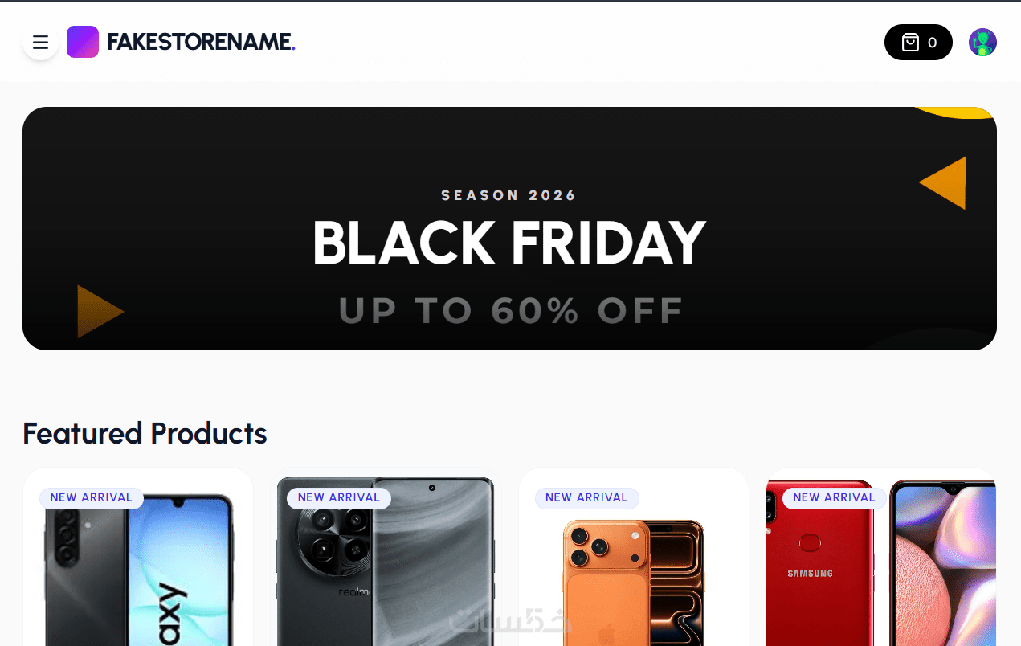Click NEW ARRIVAL badge on the Galaxy card

92,498
